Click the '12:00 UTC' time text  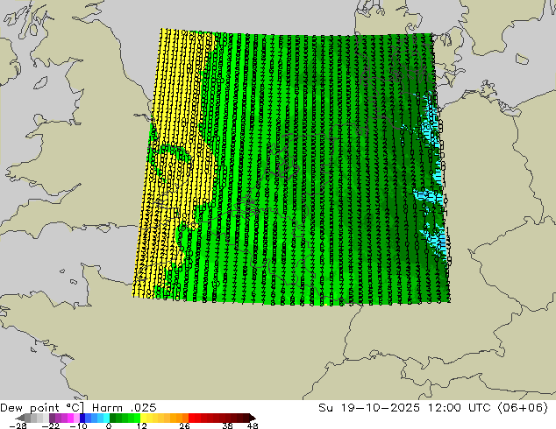[x=460, y=408]
